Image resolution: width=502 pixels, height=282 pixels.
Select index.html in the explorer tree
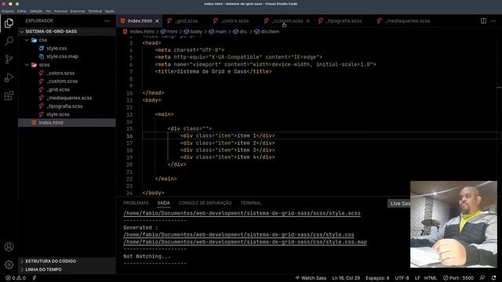67,122
